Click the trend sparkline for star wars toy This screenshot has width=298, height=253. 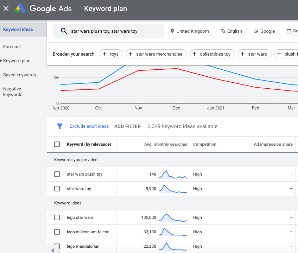click(173, 189)
